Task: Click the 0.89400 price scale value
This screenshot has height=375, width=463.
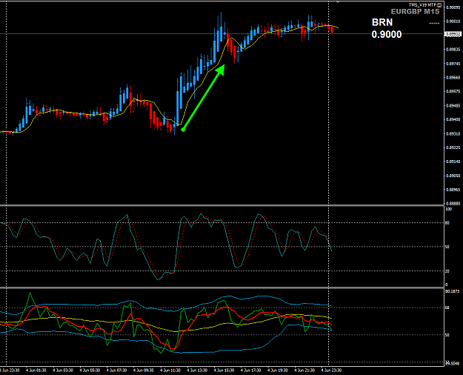Action: pos(453,119)
